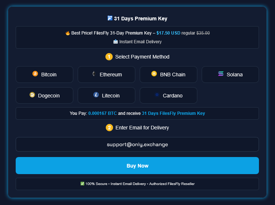
Task: Select the Cardano payment option
Action: [169, 96]
